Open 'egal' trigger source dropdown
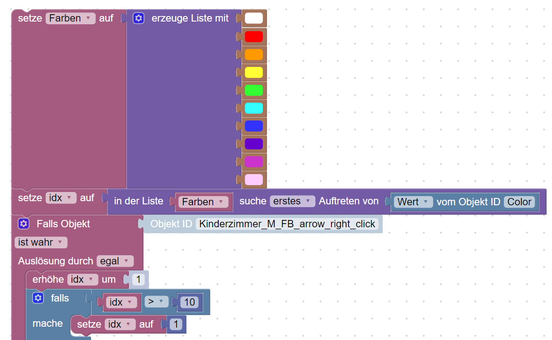Screen dimensions: 552x340 pyautogui.click(x=115, y=261)
